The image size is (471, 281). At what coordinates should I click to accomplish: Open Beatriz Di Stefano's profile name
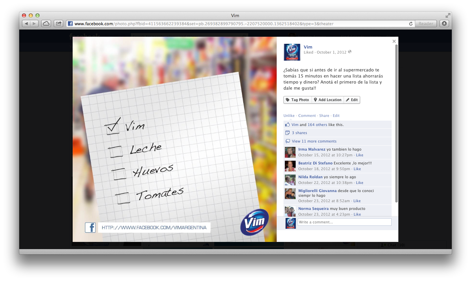(316, 163)
